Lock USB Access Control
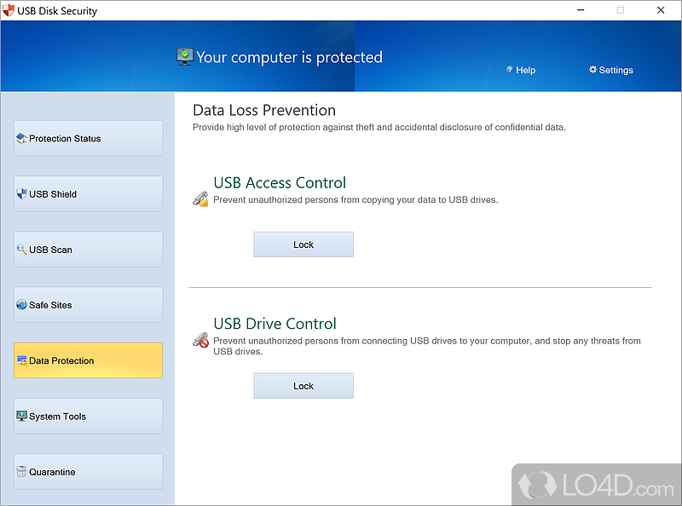This screenshot has width=682, height=506. point(303,244)
